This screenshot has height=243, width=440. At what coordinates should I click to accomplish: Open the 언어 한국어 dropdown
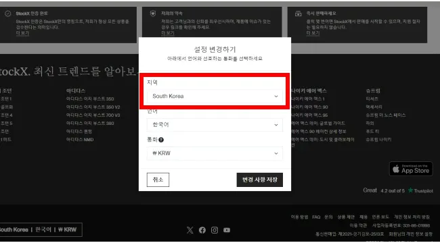215,125
